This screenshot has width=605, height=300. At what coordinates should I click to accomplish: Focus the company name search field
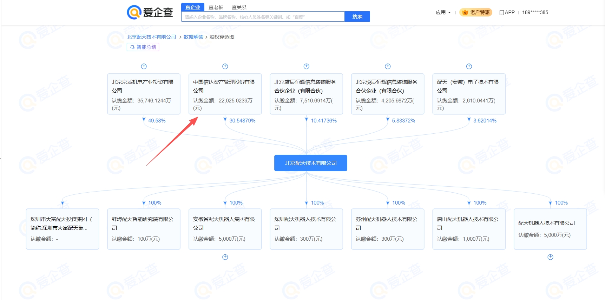pos(263,17)
